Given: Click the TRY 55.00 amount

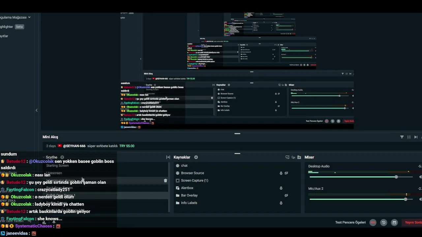Looking at the screenshot, I should pos(127,146).
